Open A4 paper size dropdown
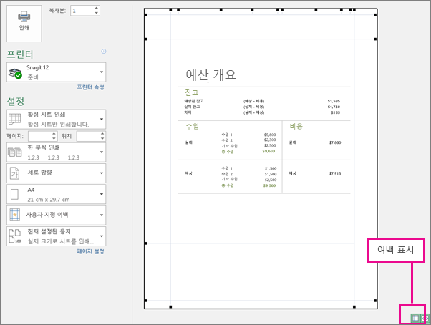The image size is (431, 325). [57, 194]
